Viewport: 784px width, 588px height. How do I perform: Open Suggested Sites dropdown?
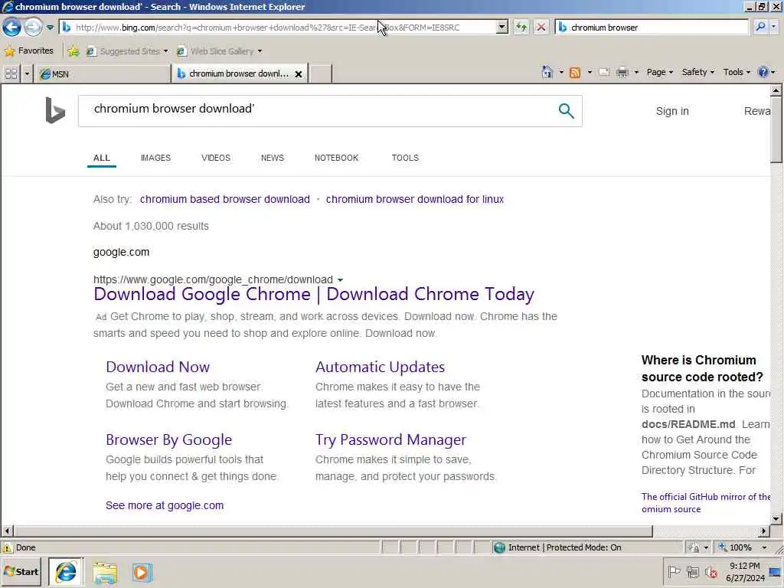point(127,51)
